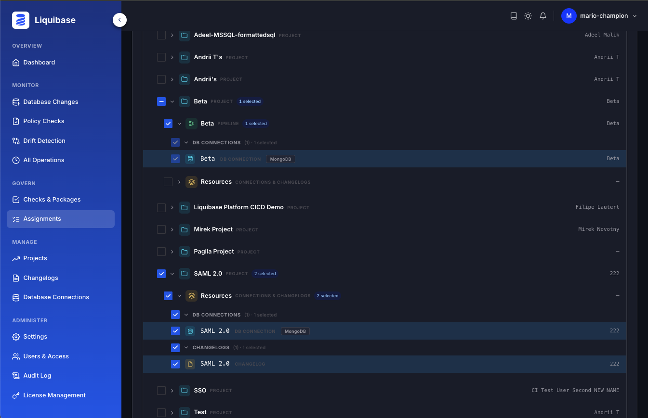Click the Liquibase logo icon
Image resolution: width=648 pixels, height=418 pixels.
coord(21,20)
